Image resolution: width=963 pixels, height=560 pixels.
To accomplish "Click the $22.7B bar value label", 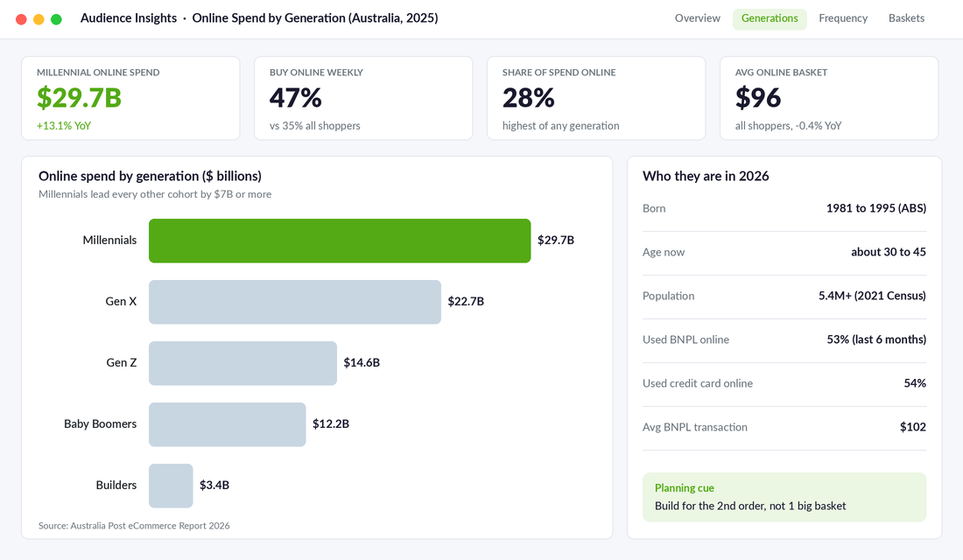I will pyautogui.click(x=466, y=302).
